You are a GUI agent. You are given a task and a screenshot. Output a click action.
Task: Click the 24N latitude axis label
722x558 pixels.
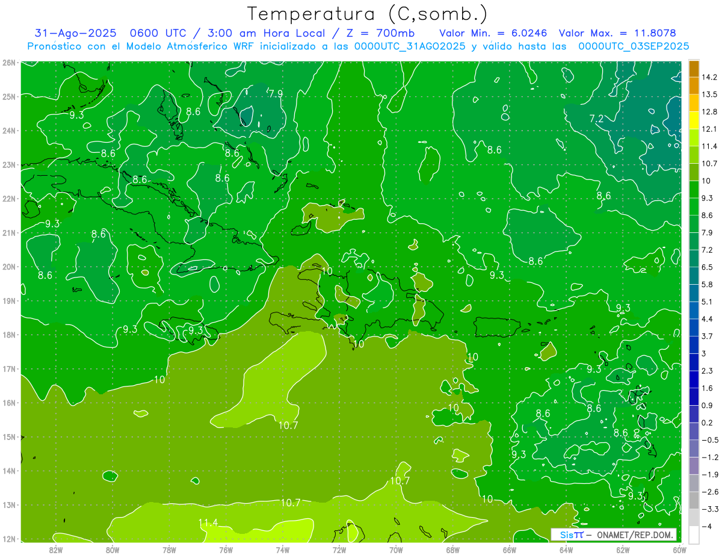coord(8,131)
